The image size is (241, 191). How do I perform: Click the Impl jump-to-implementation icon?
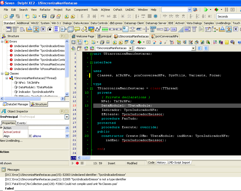coord(92,48)
